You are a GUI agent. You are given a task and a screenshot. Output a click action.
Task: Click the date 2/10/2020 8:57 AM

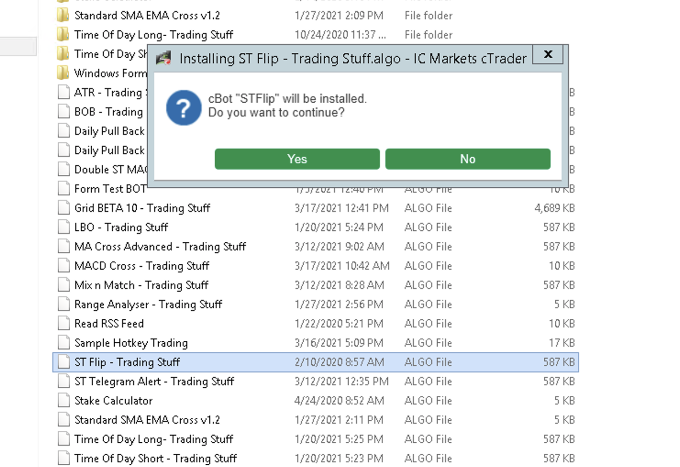pyautogui.click(x=339, y=362)
